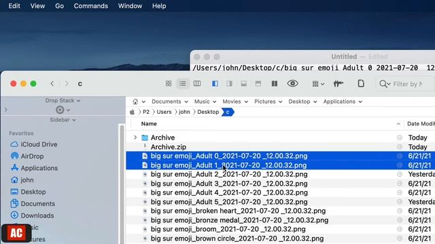
Task: Switch to list view
Action: point(183,83)
